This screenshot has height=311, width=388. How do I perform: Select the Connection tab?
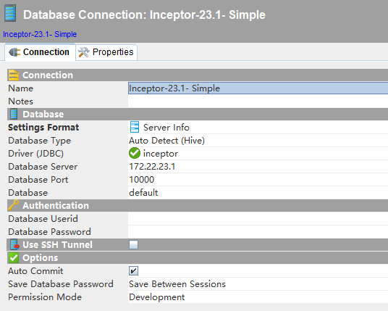click(x=40, y=52)
